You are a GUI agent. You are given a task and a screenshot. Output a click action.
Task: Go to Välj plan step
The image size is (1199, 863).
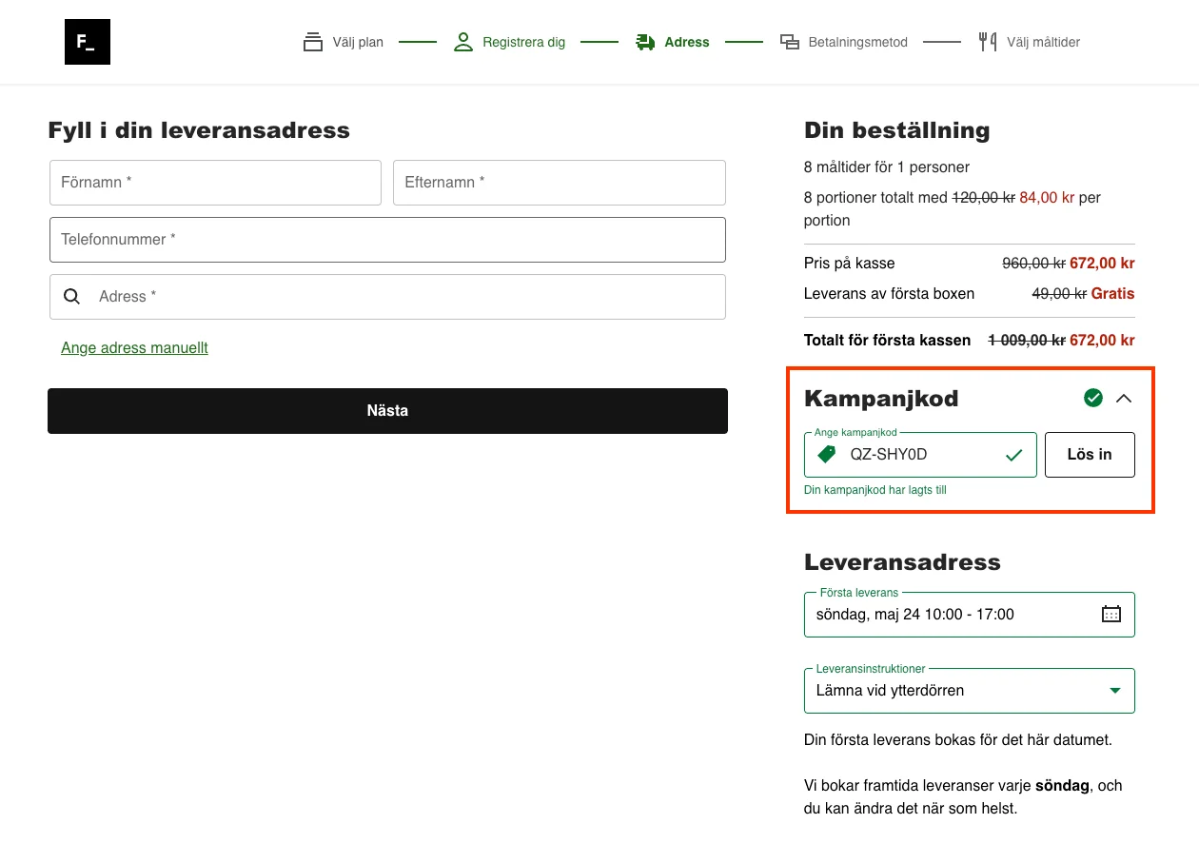coord(344,42)
